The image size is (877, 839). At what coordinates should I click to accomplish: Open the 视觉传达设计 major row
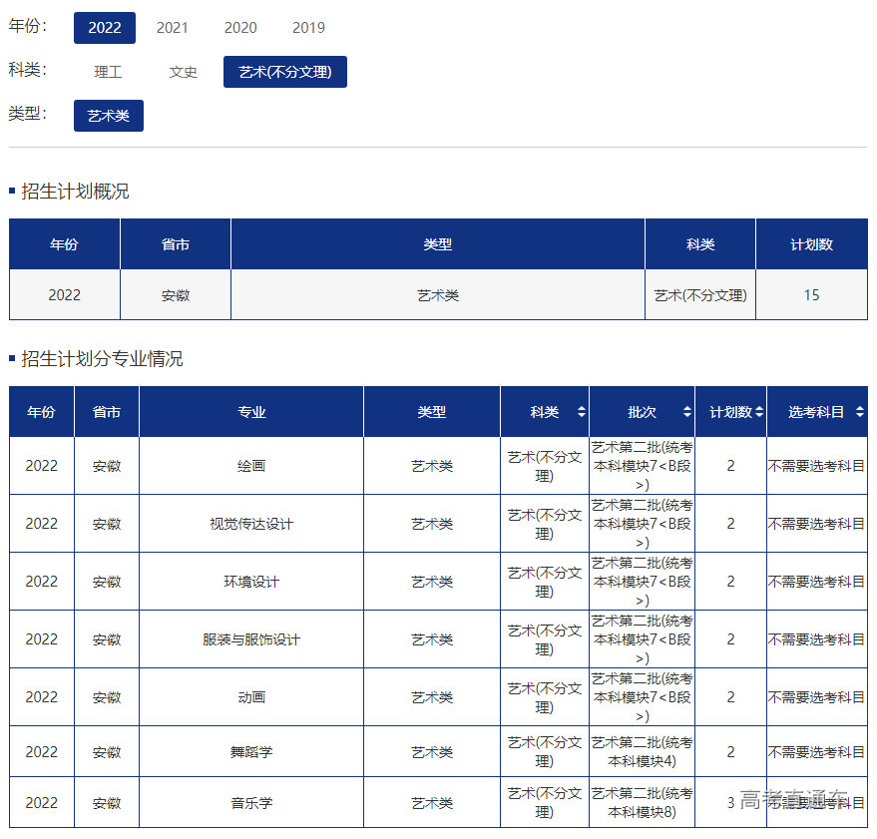(x=251, y=524)
